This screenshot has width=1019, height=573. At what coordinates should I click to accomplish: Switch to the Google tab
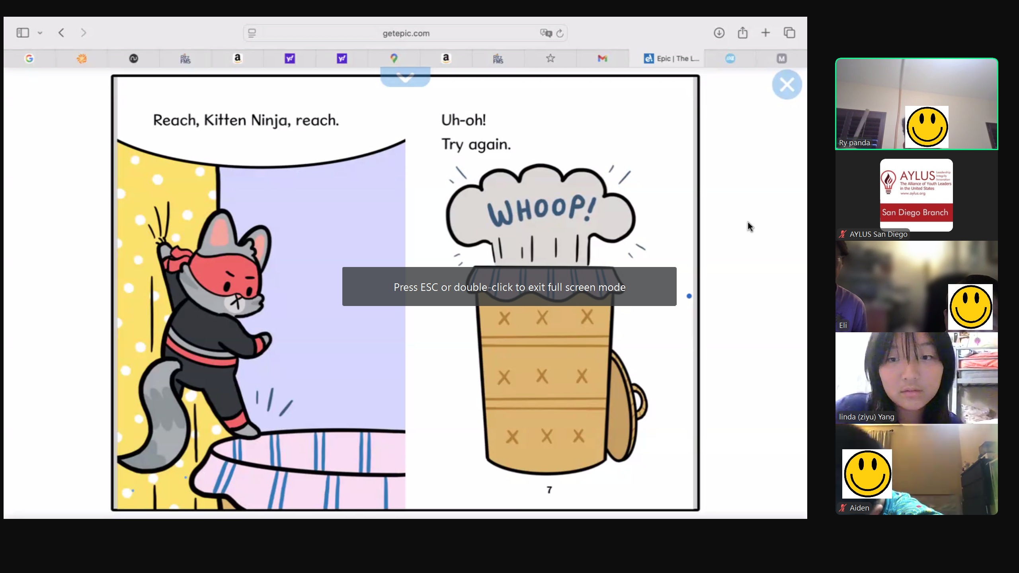click(x=29, y=58)
